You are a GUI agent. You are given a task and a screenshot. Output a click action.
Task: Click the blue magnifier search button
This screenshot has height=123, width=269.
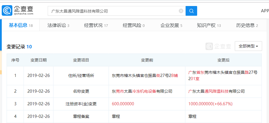pos(191,11)
